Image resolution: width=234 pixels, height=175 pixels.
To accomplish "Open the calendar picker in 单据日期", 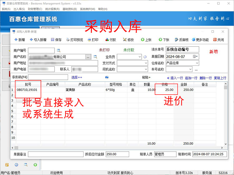I will coord(195,56).
